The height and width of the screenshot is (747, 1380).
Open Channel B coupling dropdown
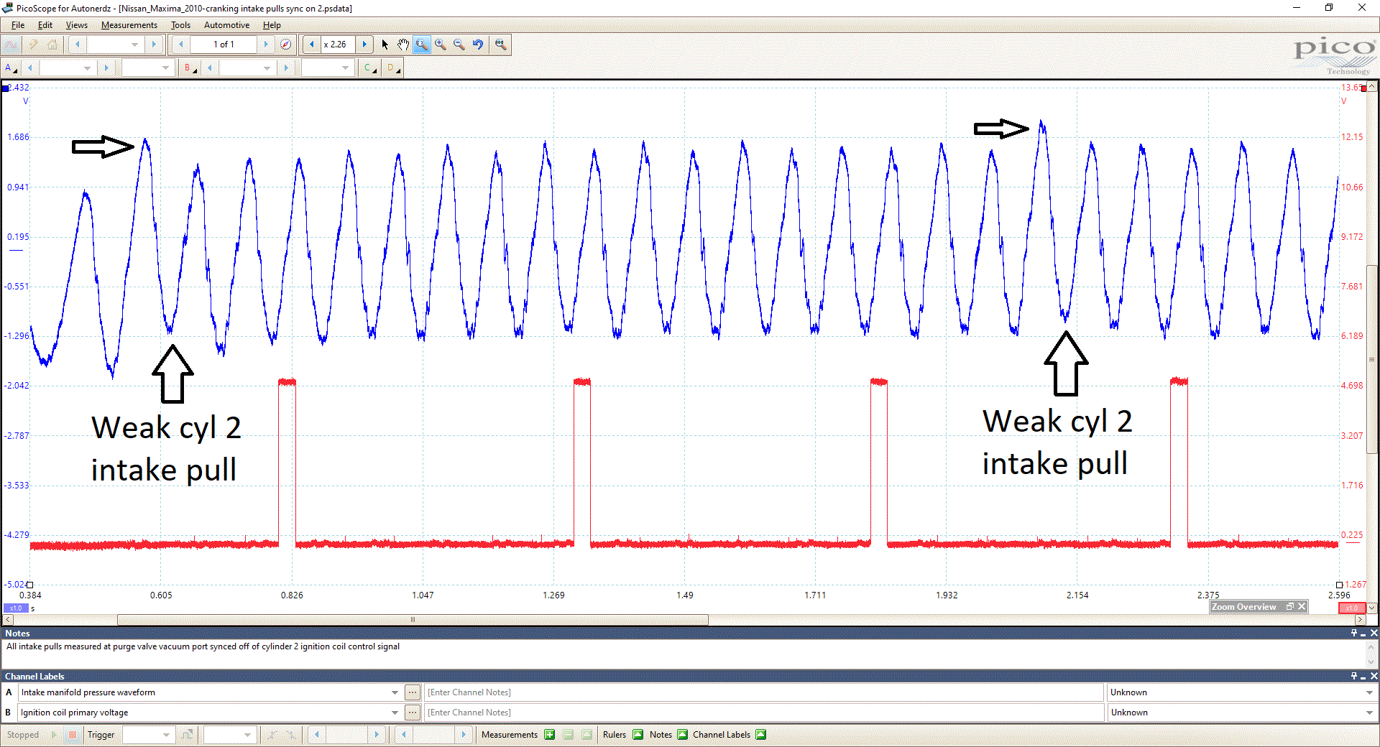[x=328, y=68]
